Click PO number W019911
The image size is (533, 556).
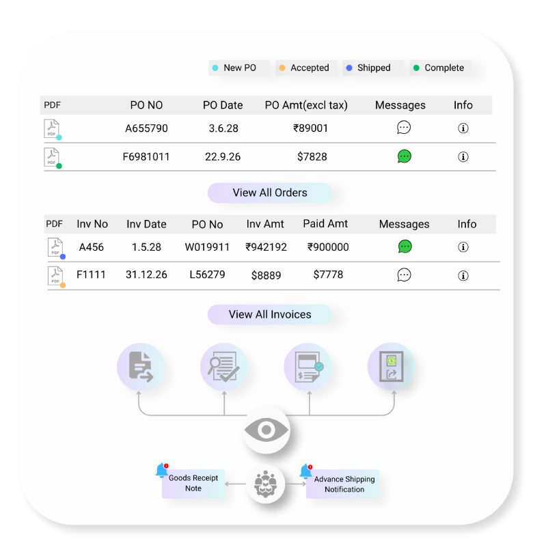tap(207, 247)
